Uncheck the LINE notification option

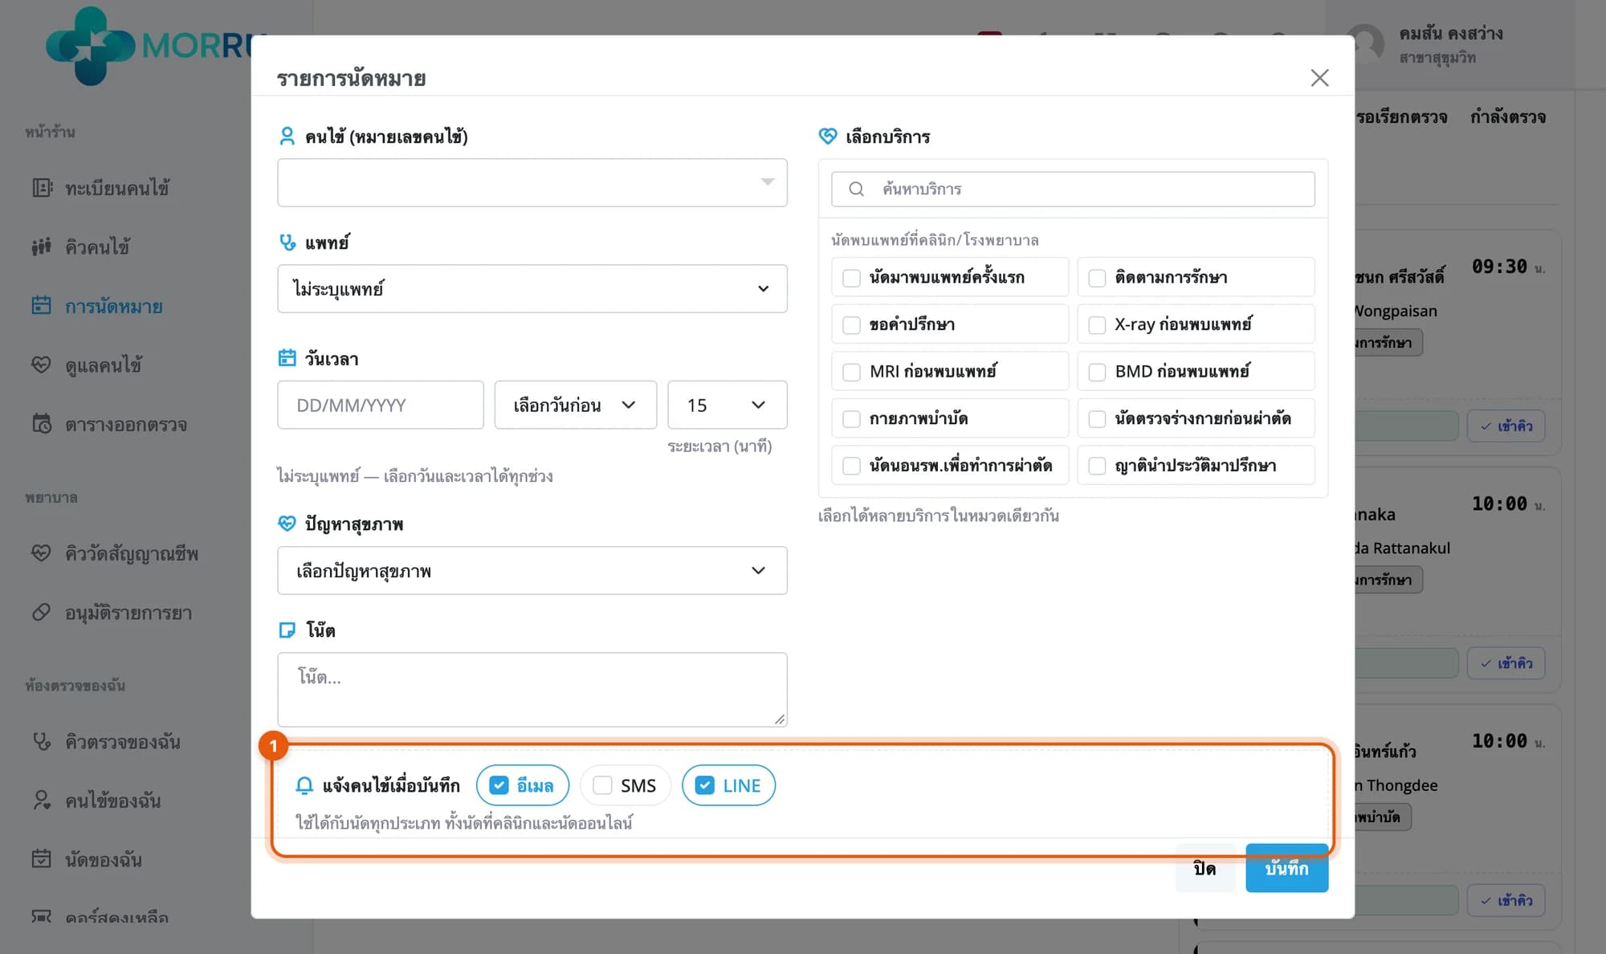pos(704,785)
